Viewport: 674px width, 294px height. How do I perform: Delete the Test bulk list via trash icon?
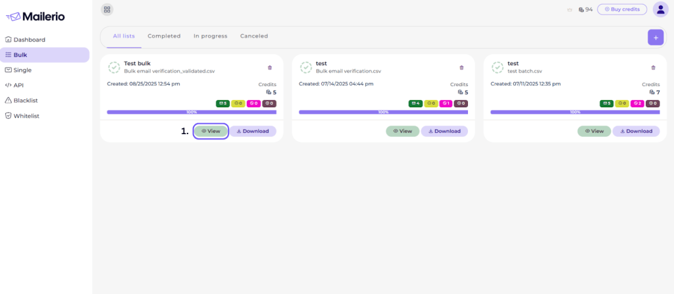click(270, 68)
